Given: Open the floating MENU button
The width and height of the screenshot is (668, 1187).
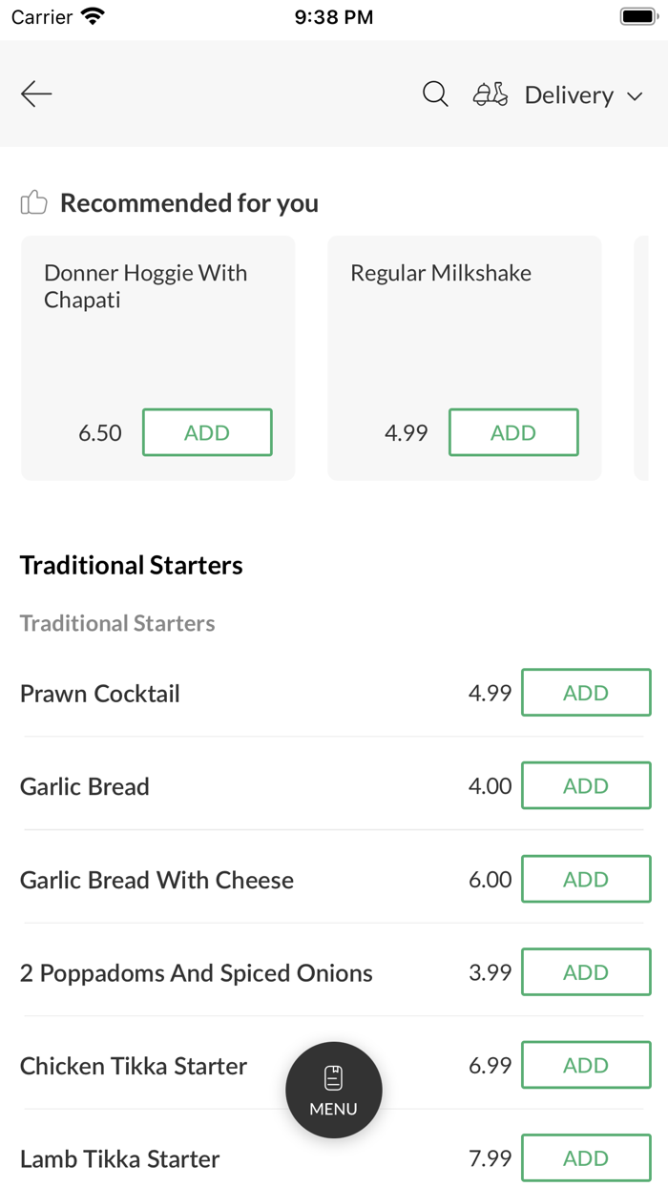Looking at the screenshot, I should (x=334, y=1090).
